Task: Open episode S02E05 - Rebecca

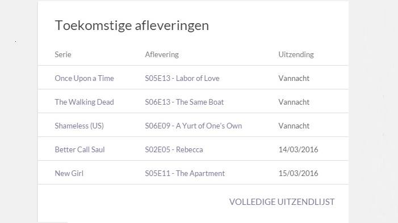Action: click(174, 149)
